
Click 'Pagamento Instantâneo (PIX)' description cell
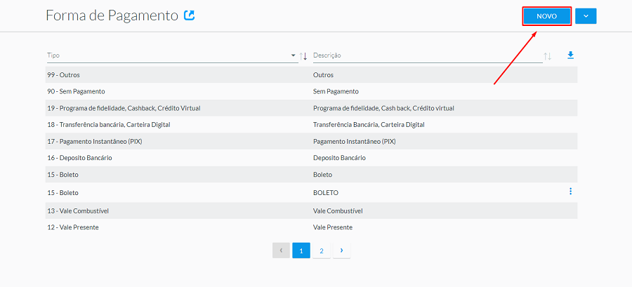pyautogui.click(x=355, y=141)
